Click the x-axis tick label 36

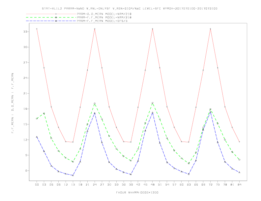coord(124,185)
